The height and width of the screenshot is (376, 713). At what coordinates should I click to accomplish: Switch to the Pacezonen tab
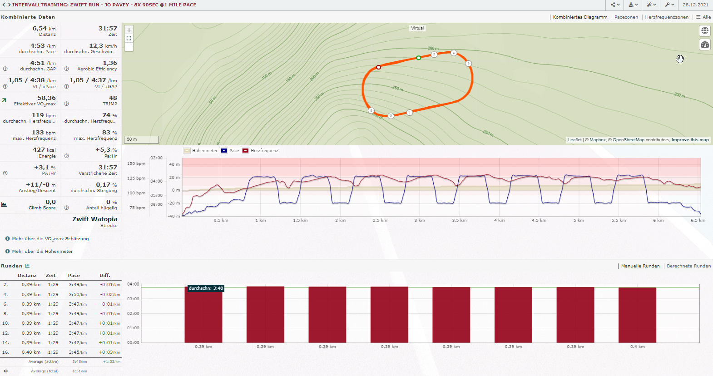click(x=626, y=17)
